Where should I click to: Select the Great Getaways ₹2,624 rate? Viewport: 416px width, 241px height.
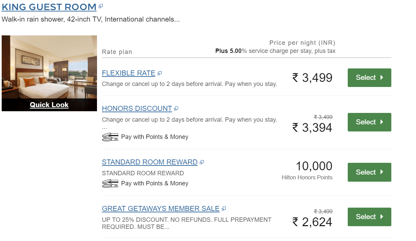pyautogui.click(x=369, y=217)
